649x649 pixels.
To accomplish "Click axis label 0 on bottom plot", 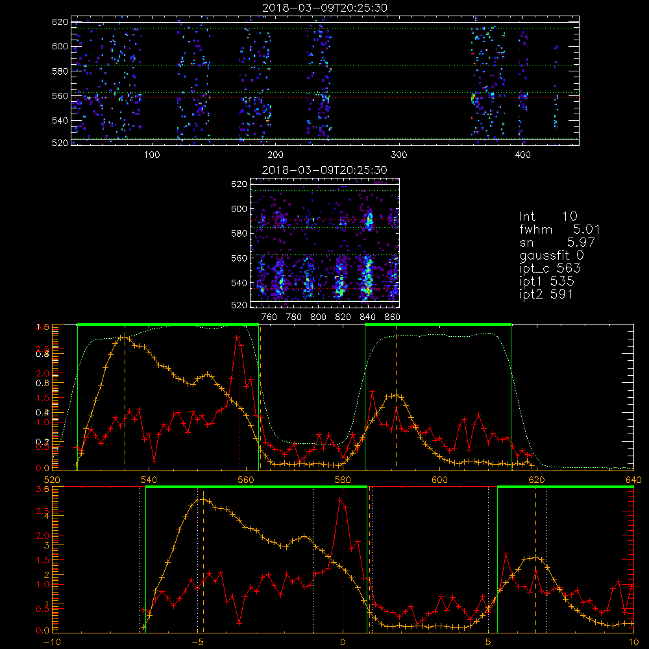I will [343, 643].
